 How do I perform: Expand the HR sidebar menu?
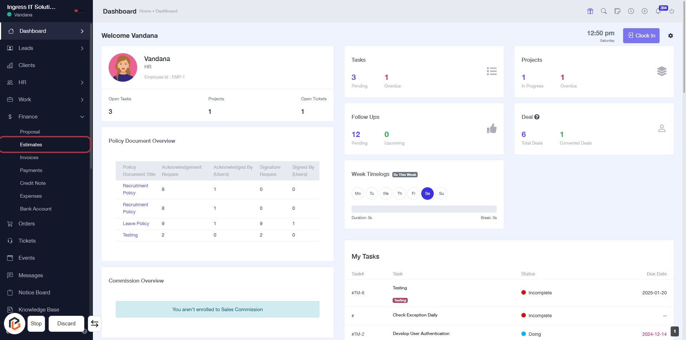click(45, 82)
